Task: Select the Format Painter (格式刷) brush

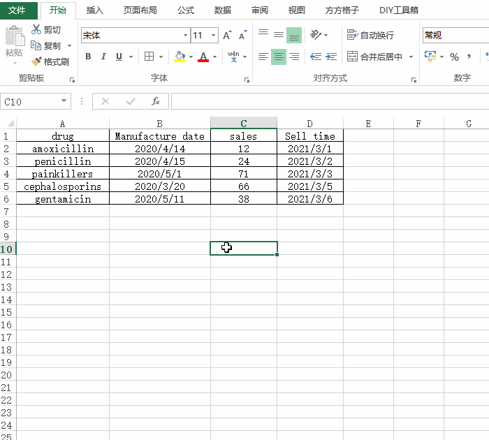Action: coord(36,61)
